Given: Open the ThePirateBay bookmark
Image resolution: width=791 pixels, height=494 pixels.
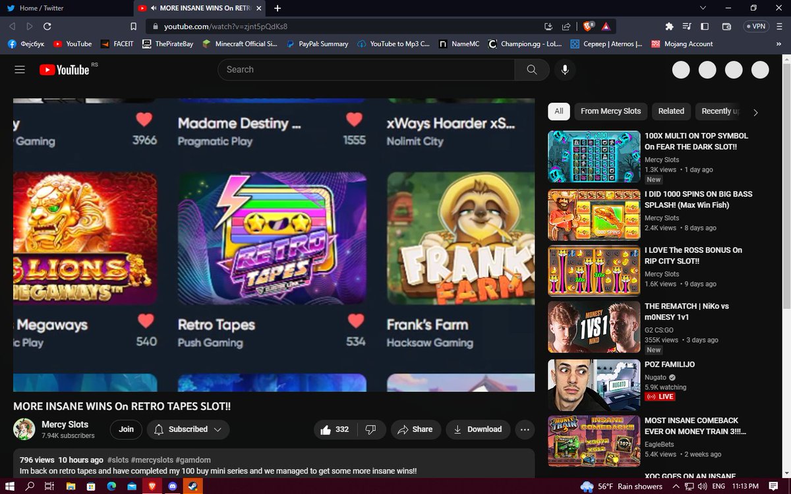Looking at the screenshot, I should 168,44.
